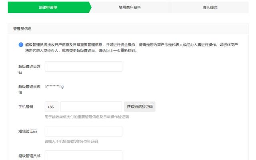Click the hint 请输入手机短信收到的6位验证码
This screenshot has height=160, width=256.
click(x=71, y=141)
